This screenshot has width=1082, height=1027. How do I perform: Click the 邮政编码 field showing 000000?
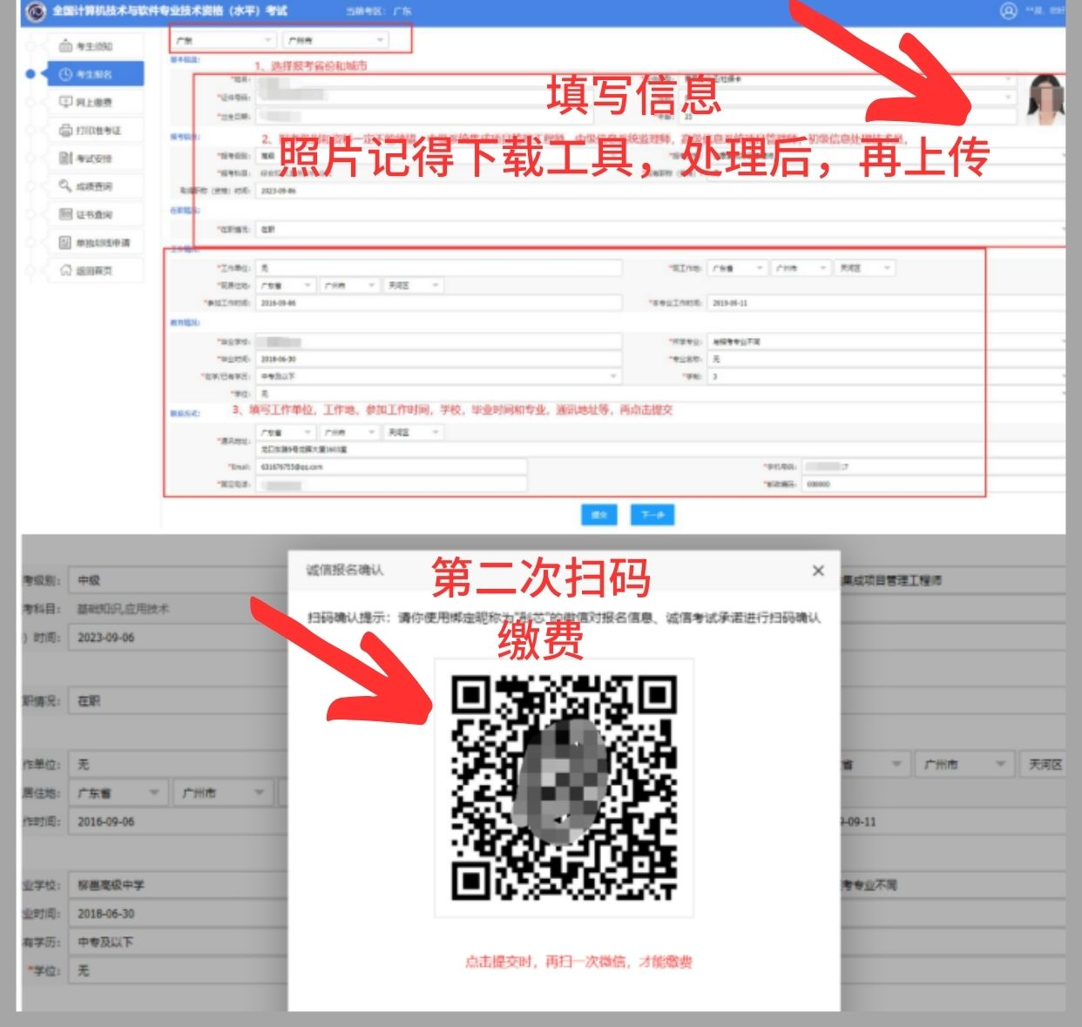(934, 483)
